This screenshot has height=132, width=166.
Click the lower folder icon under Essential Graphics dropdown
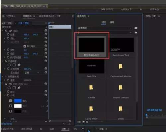[x=136, y=33]
